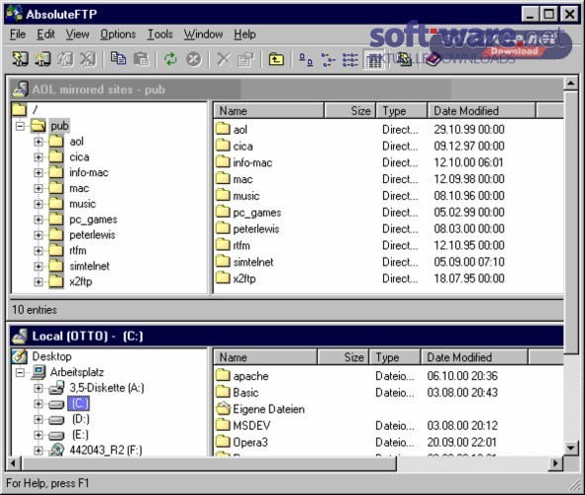
Task: Open the Edit menu
Action: click(46, 34)
